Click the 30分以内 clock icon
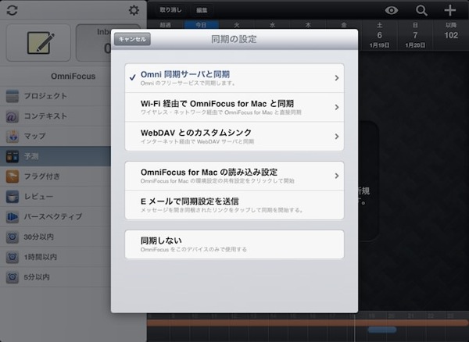Image resolution: width=469 pixels, height=342 pixels. coord(13,237)
